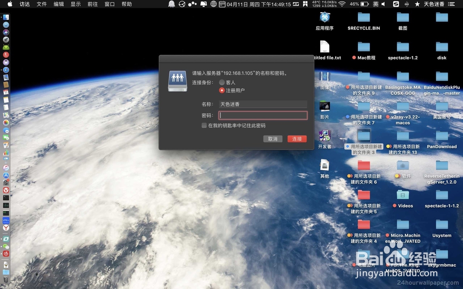Open the Photos app in the Dock

pyautogui.click(x=6, y=123)
